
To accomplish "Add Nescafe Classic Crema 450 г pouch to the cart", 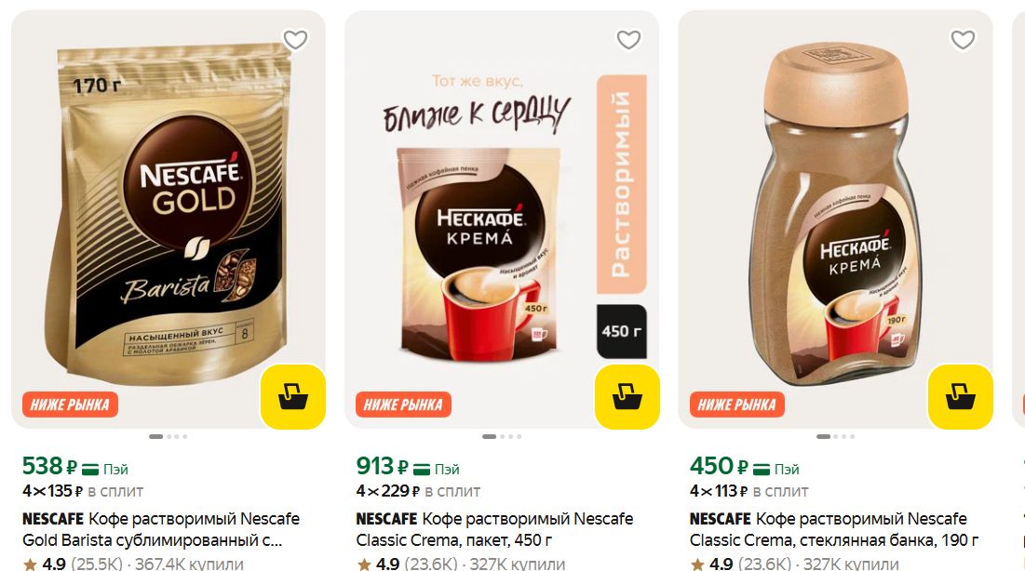I will (627, 396).
